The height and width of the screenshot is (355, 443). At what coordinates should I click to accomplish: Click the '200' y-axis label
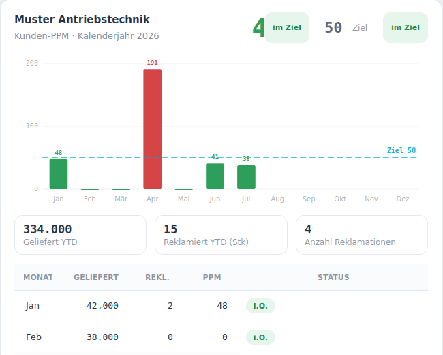(x=32, y=63)
